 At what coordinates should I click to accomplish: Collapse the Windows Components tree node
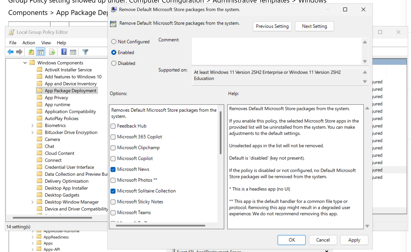click(25, 63)
